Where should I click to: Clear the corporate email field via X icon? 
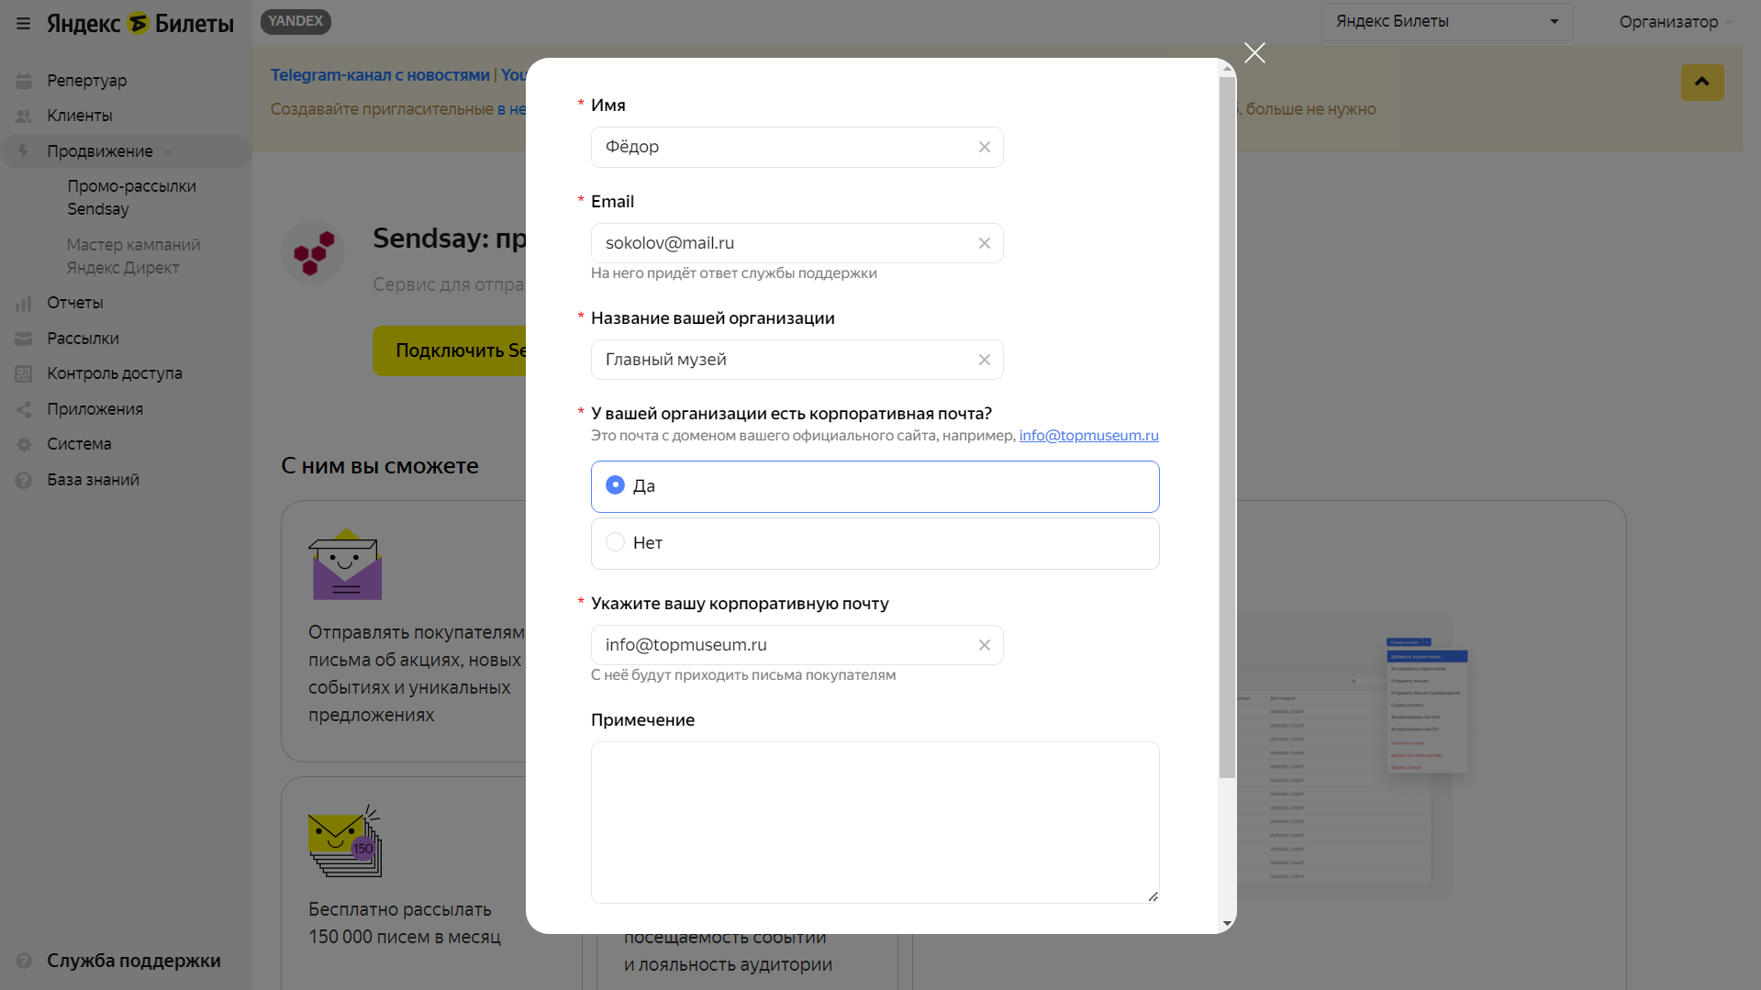[x=984, y=645]
